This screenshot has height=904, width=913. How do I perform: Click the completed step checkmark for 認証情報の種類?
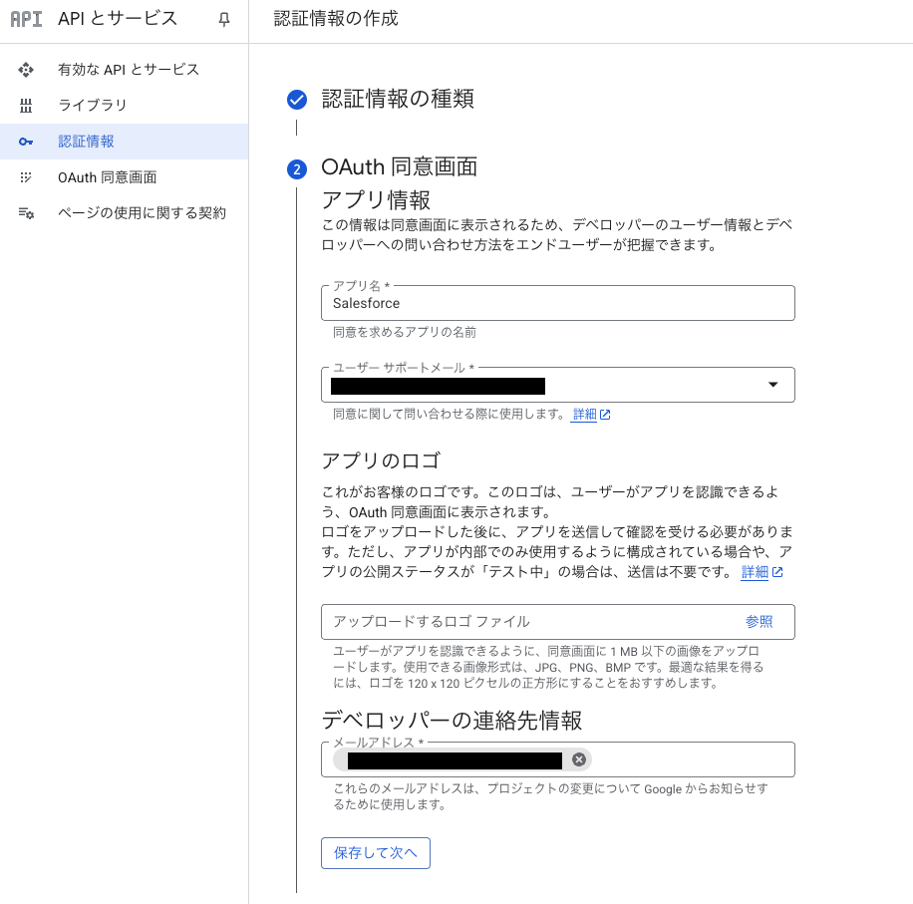click(x=296, y=99)
